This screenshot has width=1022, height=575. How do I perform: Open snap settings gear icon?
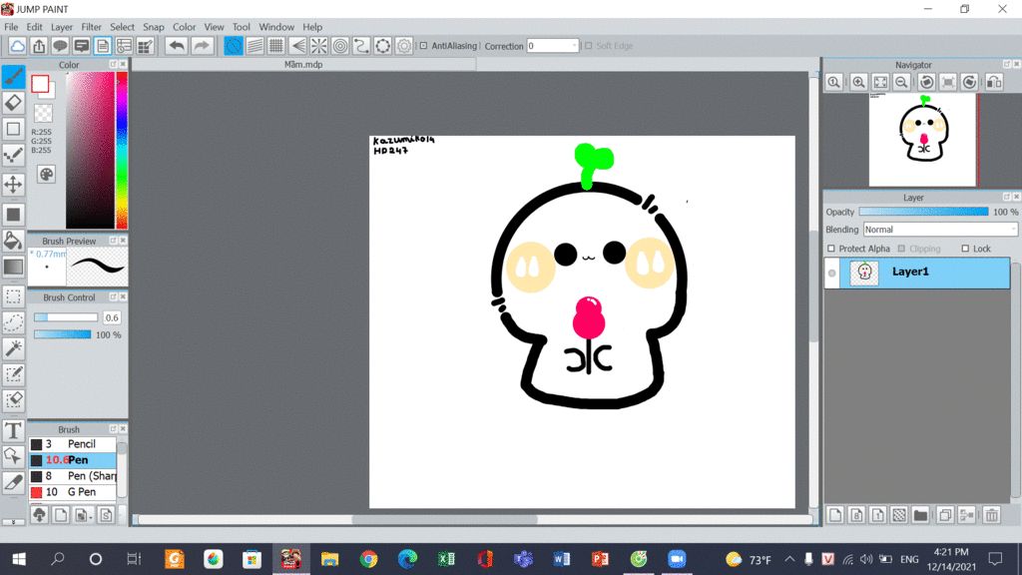click(404, 46)
